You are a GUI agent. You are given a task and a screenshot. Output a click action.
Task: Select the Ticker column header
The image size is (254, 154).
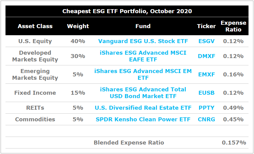pos(206,26)
